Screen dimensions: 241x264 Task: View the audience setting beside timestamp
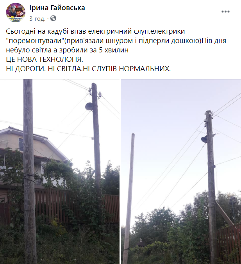pos(53,18)
